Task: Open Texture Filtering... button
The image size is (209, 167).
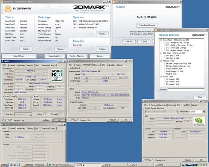Action: click(x=78, y=56)
